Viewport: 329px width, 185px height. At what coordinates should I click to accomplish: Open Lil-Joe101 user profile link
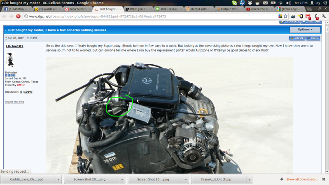click(14, 46)
